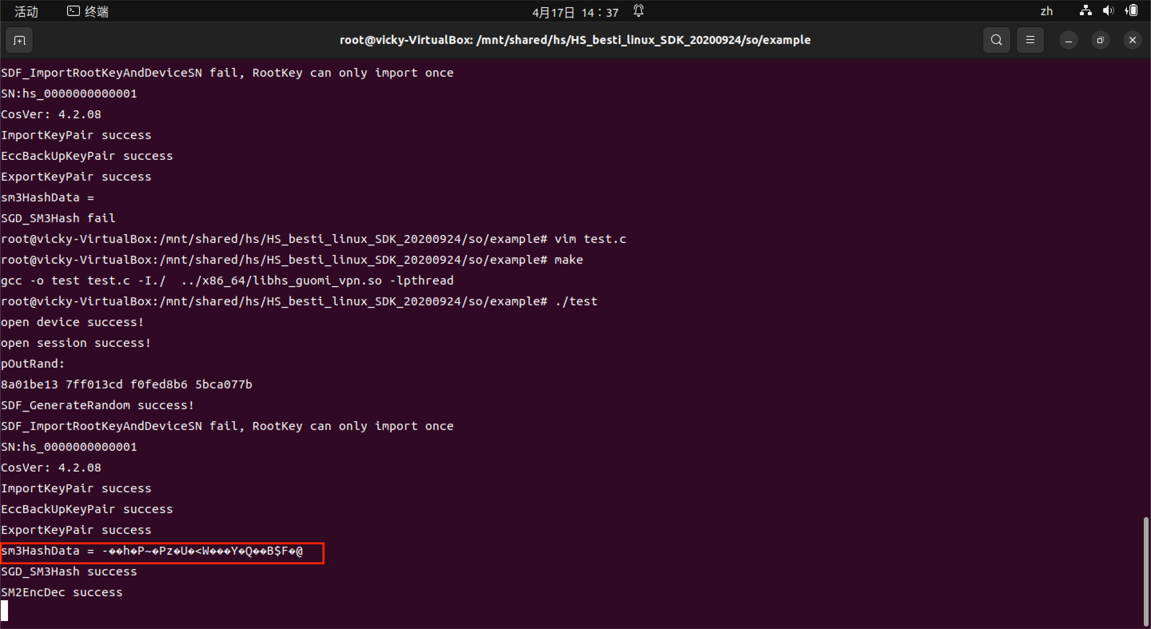Click the sm3HashData output line
The height and width of the screenshot is (629, 1151).
pos(152,551)
